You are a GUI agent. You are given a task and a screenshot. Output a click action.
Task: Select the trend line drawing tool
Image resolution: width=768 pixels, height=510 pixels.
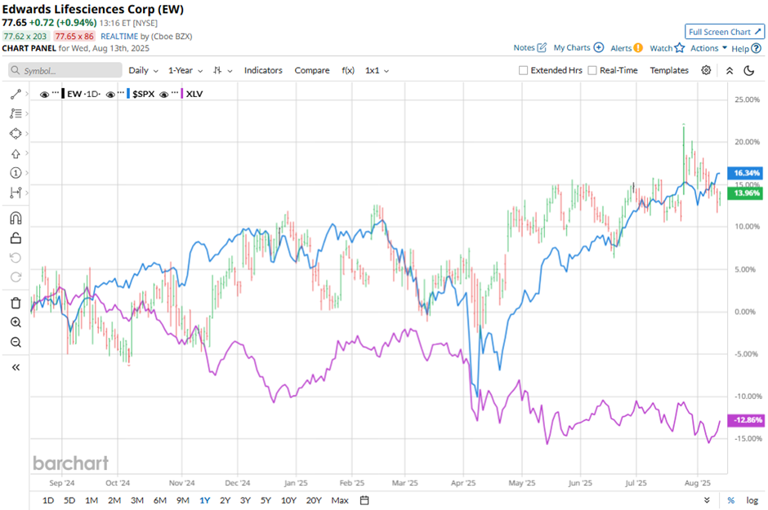point(16,94)
